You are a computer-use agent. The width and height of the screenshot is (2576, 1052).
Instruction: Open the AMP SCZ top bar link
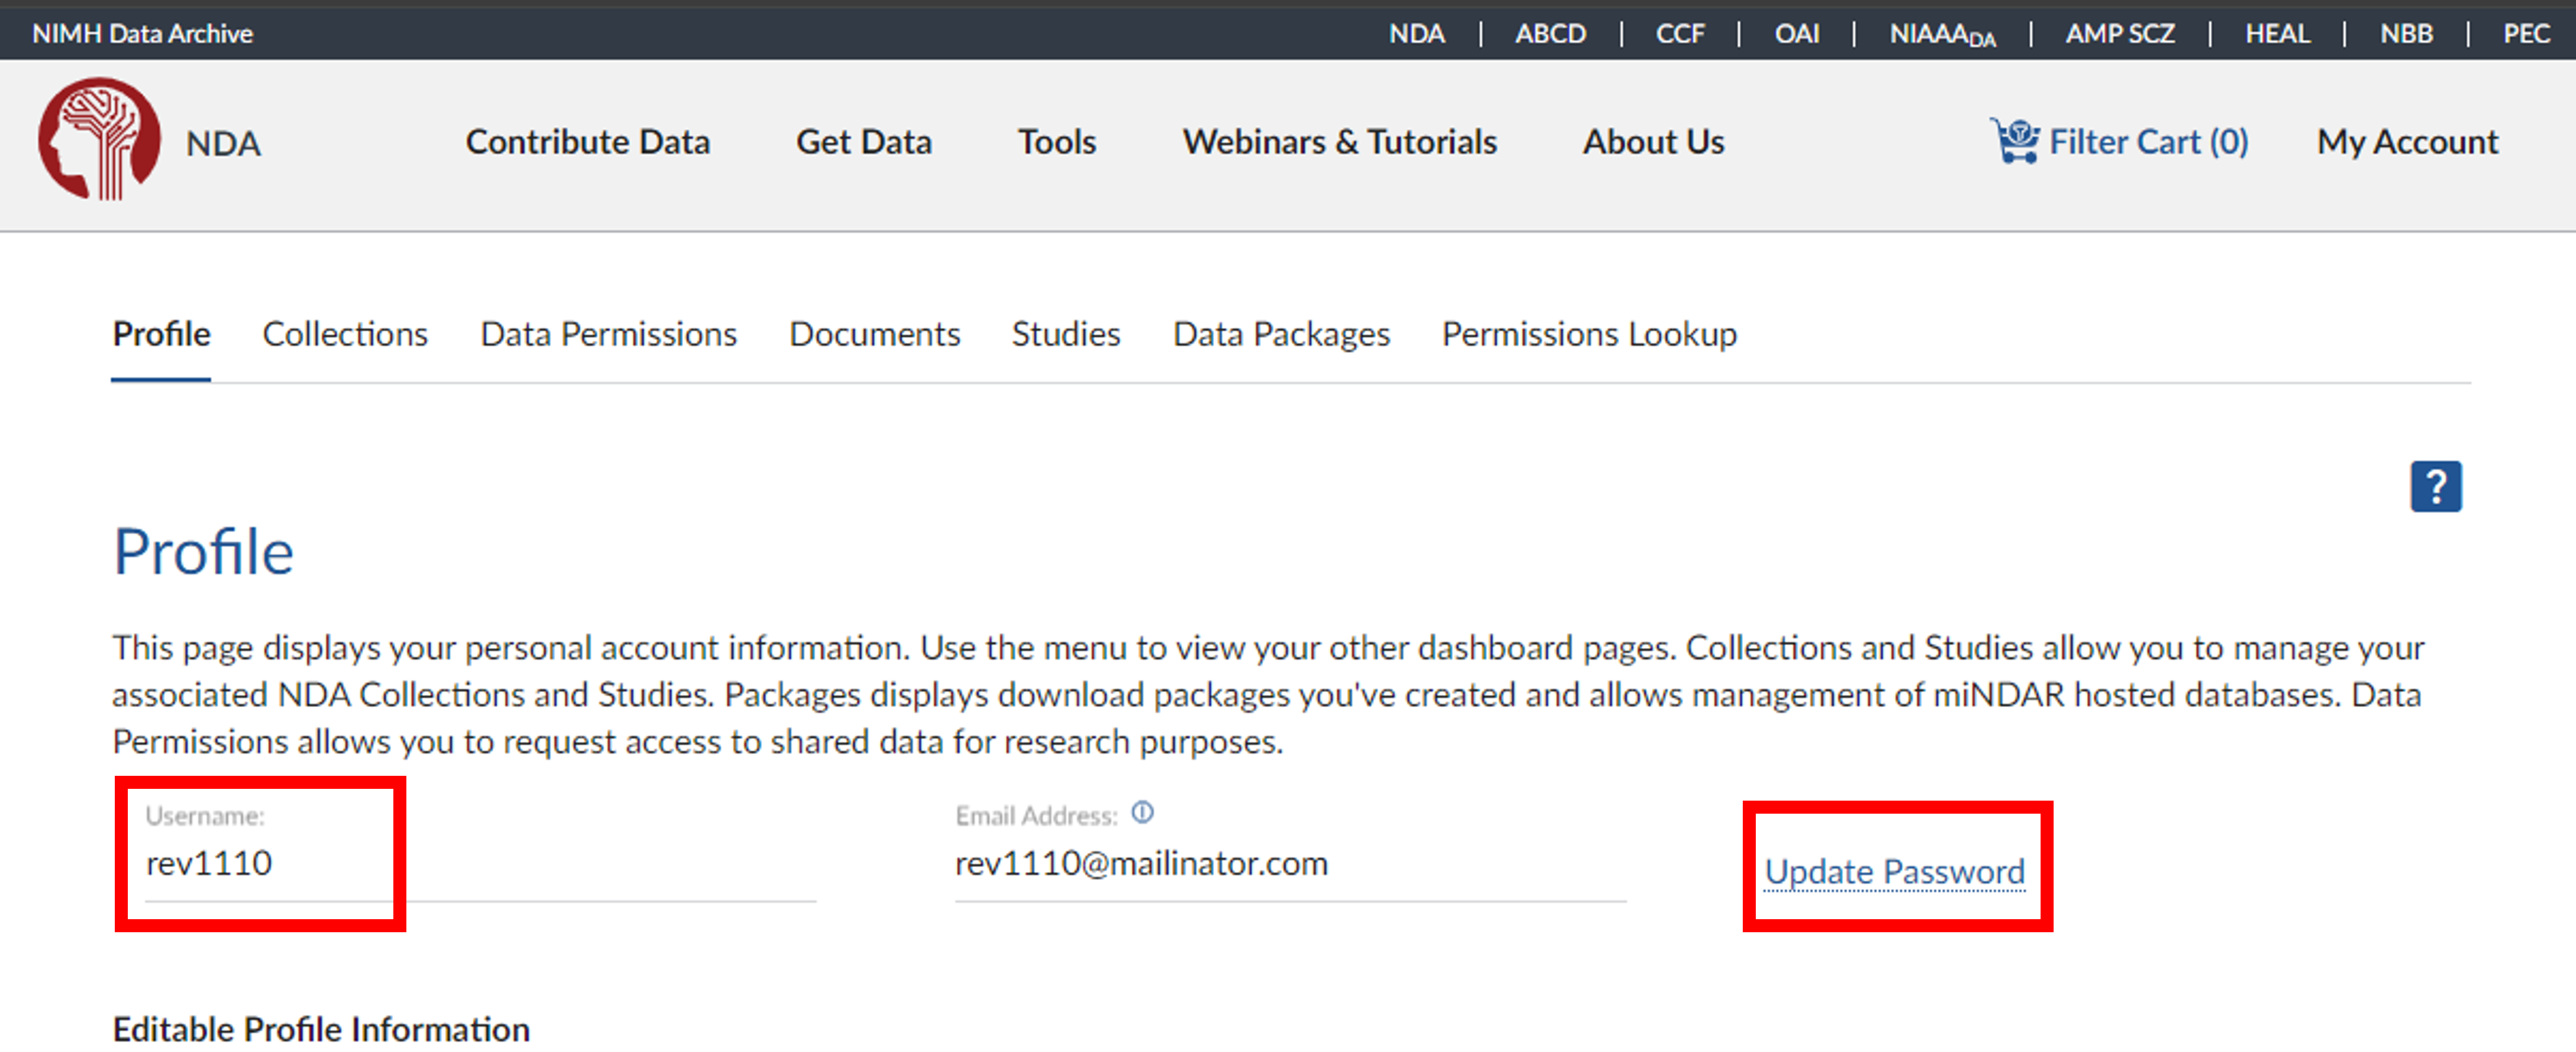click(2119, 34)
